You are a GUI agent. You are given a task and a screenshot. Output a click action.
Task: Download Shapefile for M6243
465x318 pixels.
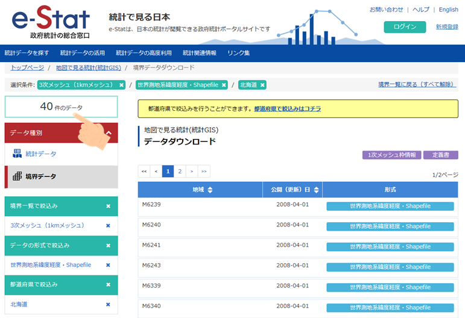390,267
